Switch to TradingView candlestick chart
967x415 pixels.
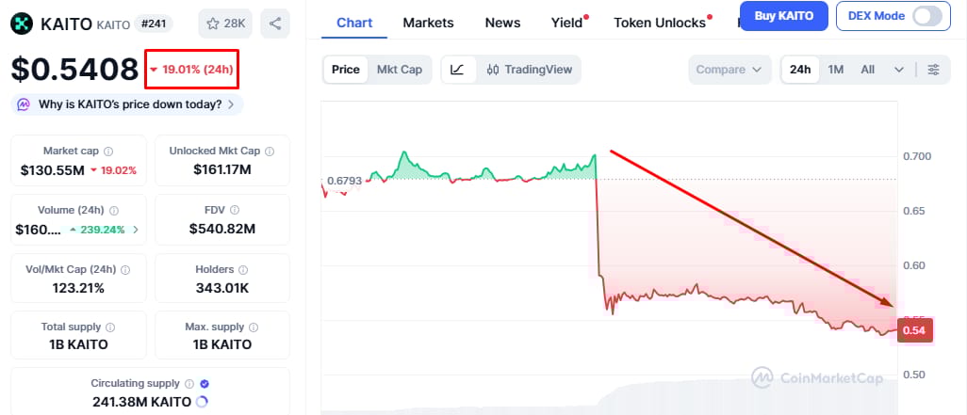click(x=530, y=70)
